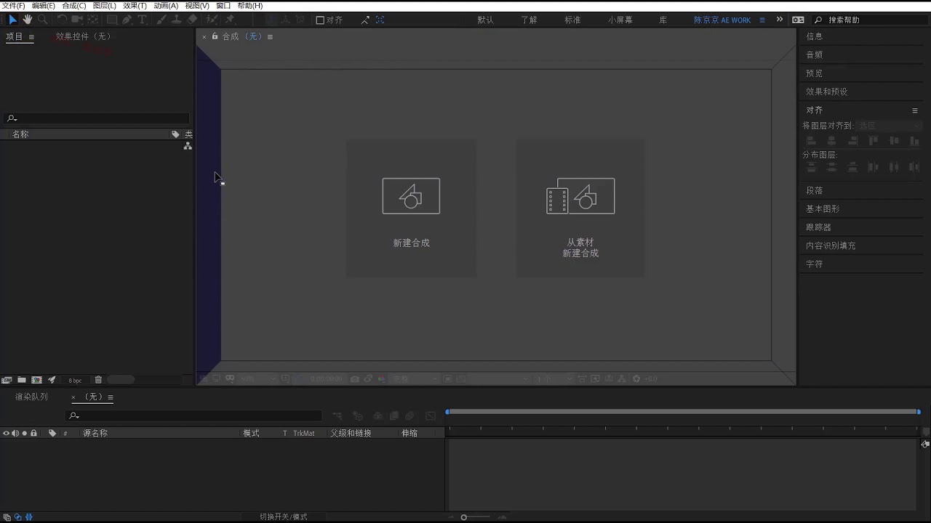Toggle the video eye column header
The height and width of the screenshot is (523, 931).
(x=7, y=433)
